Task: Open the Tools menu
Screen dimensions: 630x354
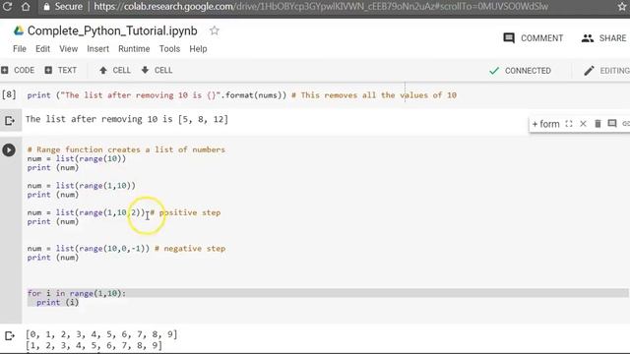Action: pos(169,49)
